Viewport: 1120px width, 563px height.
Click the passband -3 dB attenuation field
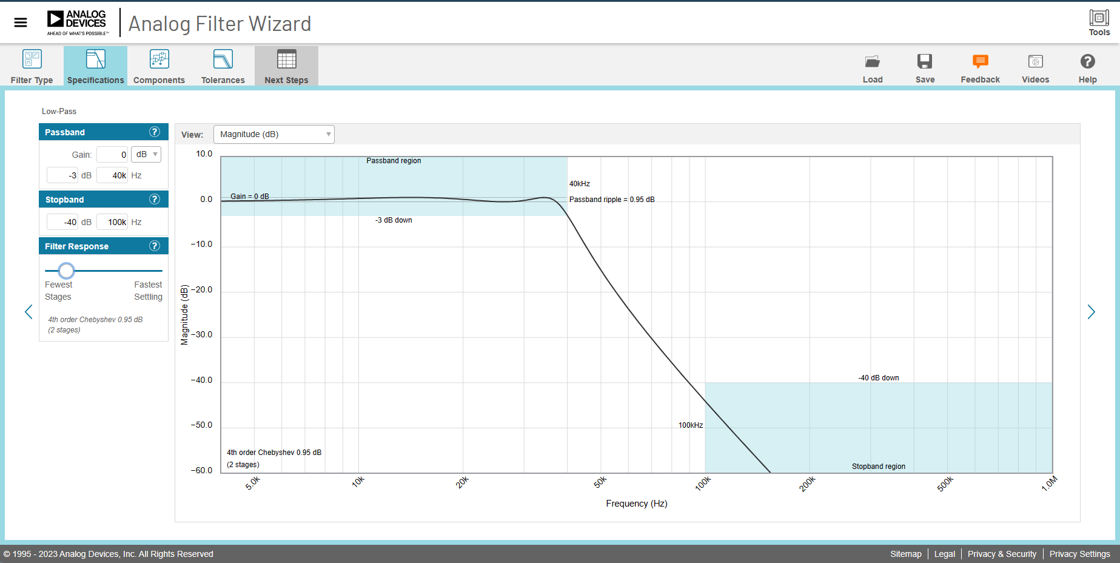coord(62,175)
